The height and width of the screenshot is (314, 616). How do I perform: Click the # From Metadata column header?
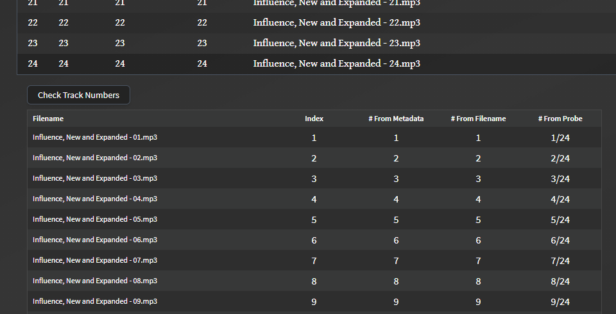[x=396, y=119]
